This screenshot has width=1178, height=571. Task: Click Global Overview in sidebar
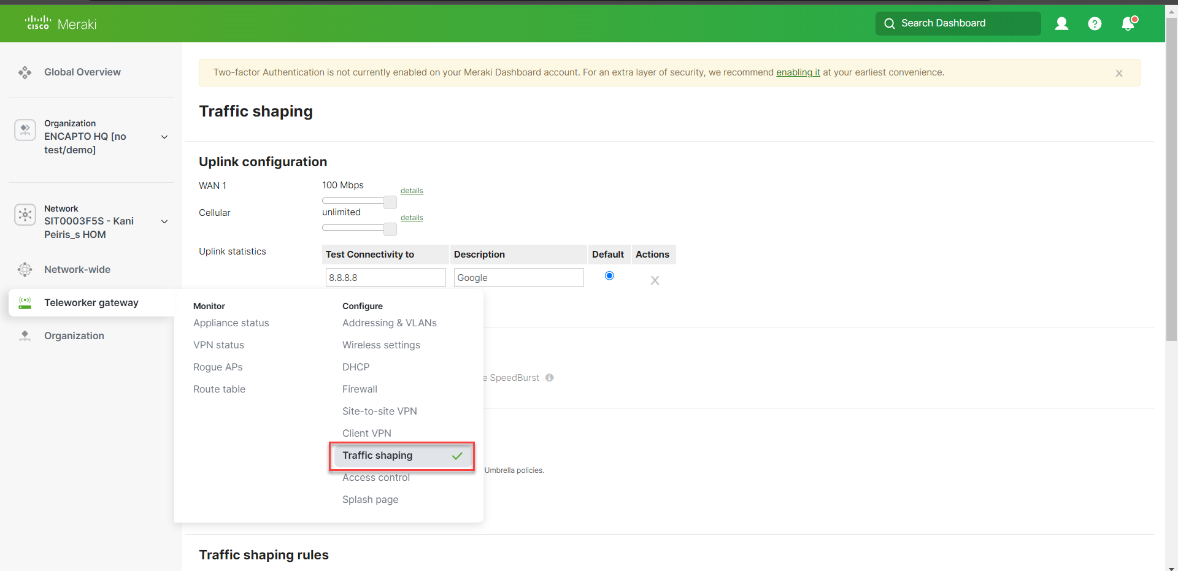(82, 72)
